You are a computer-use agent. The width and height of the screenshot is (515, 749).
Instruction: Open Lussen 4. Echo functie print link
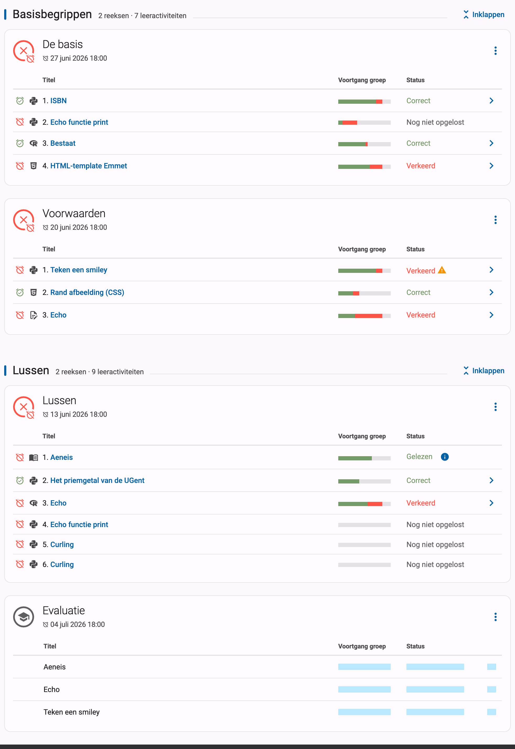click(x=79, y=524)
